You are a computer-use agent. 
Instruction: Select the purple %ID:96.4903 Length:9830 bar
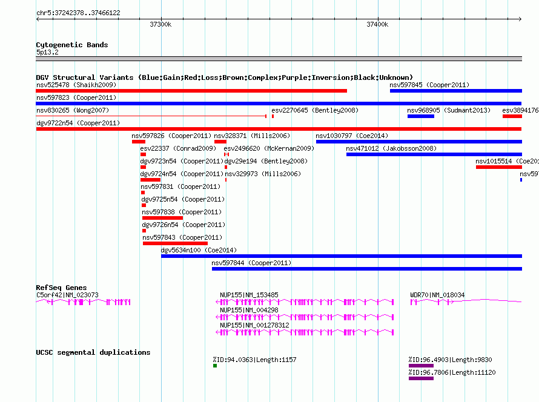point(421,366)
